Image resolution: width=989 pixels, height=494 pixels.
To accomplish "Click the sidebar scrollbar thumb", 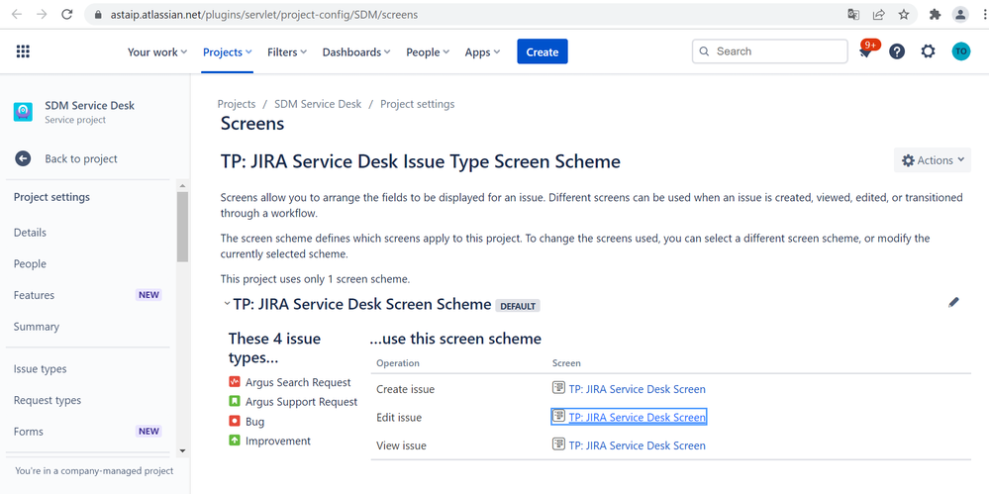I will click(182, 227).
